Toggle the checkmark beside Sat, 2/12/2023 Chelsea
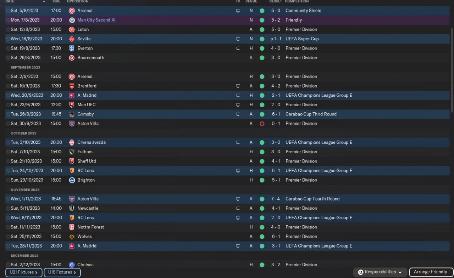This screenshot has height=278, width=454. pos(8,265)
